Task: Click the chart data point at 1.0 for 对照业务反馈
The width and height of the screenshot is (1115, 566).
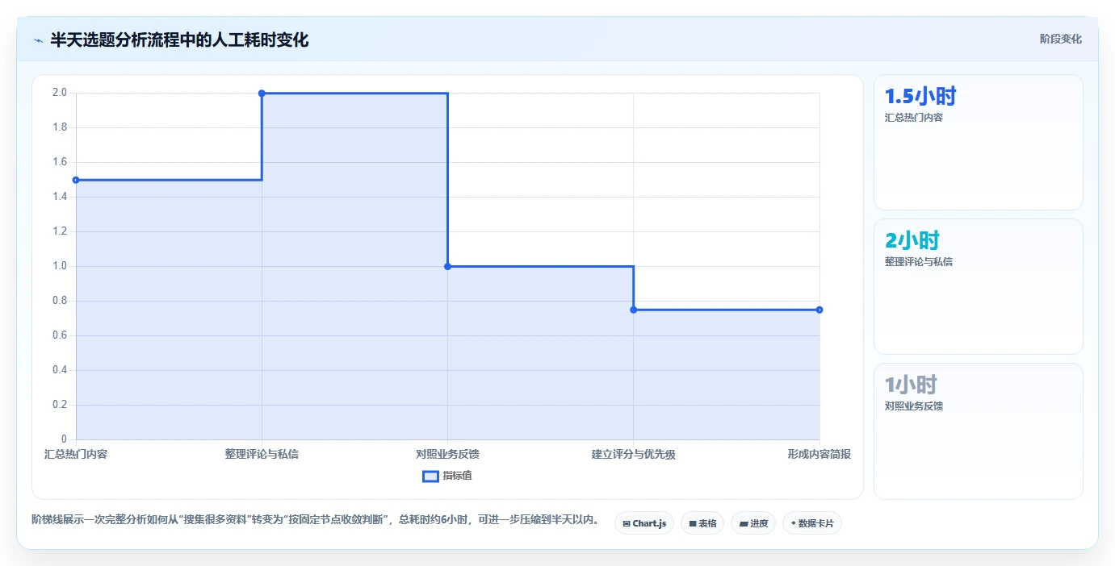Action: coord(447,266)
